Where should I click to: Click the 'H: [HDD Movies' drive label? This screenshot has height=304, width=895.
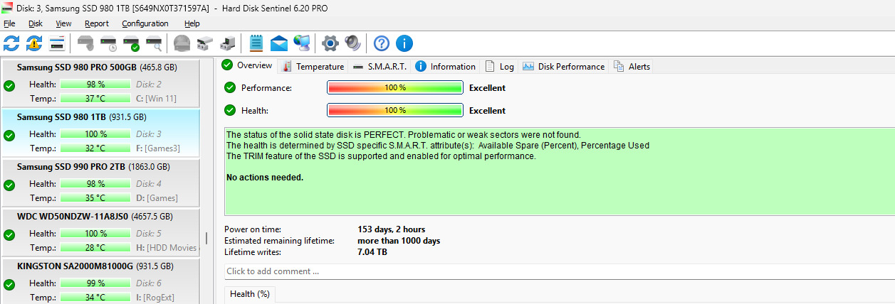pos(166,248)
